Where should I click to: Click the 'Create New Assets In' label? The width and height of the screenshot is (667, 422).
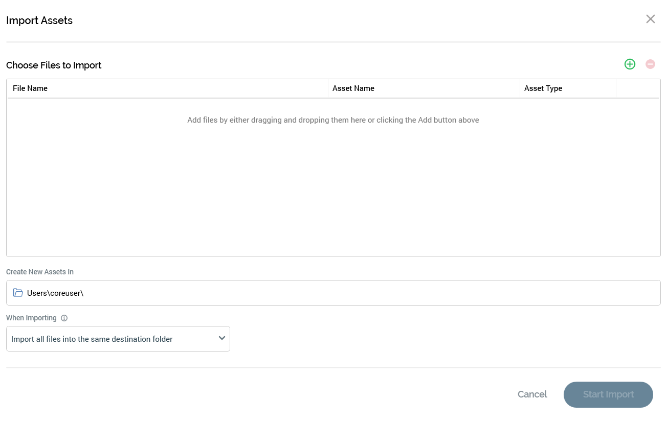click(40, 272)
